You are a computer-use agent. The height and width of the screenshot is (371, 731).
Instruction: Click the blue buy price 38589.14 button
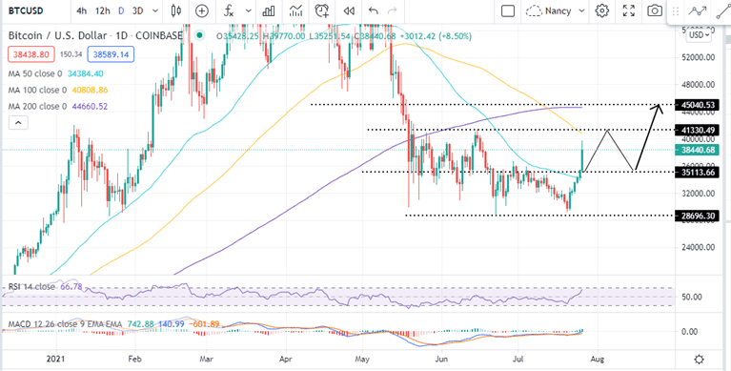click(x=110, y=54)
